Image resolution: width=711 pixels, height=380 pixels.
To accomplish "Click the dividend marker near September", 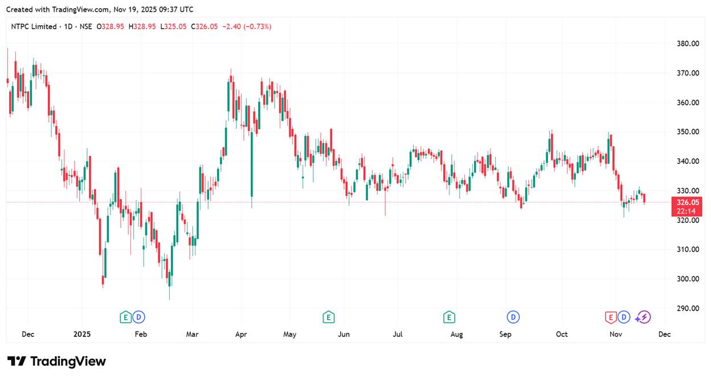I will 513,317.
